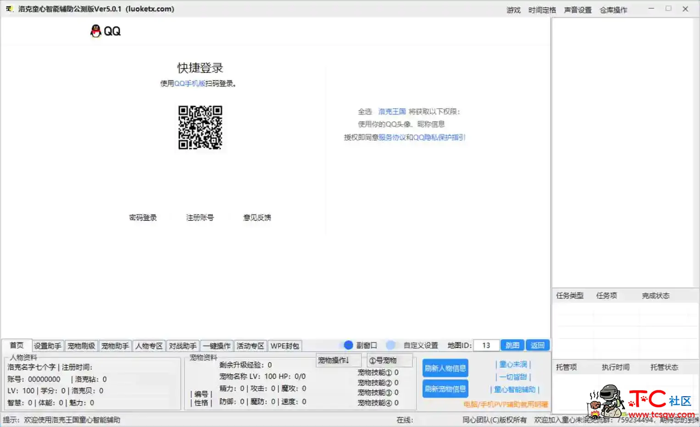Click the 提示 status bar message
700x427 pixels.
coord(61,420)
